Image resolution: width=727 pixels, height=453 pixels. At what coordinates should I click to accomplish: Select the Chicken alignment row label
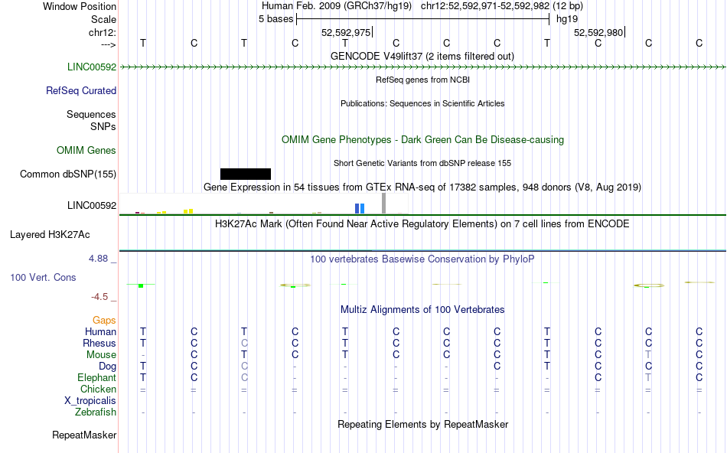point(98,389)
